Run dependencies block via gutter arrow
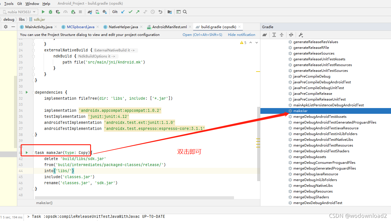This screenshot has width=391, height=221. tap(27, 92)
